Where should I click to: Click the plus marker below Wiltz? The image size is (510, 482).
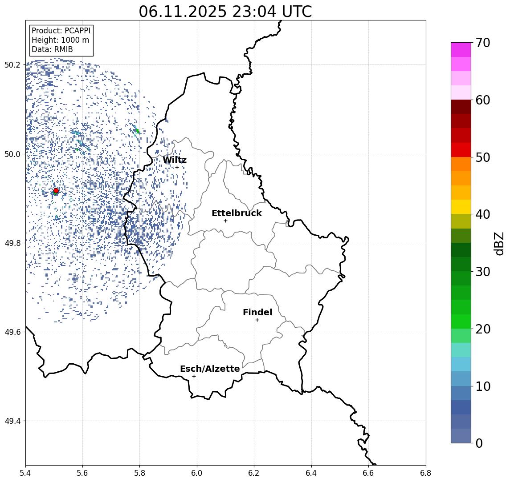pyautogui.click(x=177, y=167)
